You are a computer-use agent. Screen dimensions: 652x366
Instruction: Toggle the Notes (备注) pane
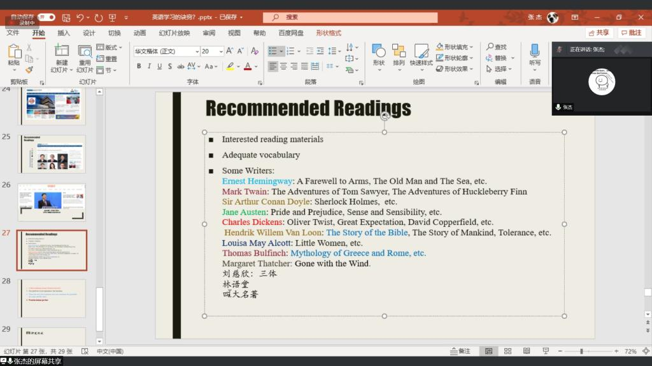(460, 351)
